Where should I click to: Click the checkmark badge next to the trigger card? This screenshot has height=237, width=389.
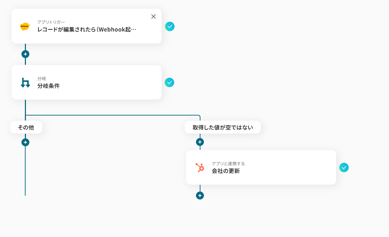click(x=170, y=26)
